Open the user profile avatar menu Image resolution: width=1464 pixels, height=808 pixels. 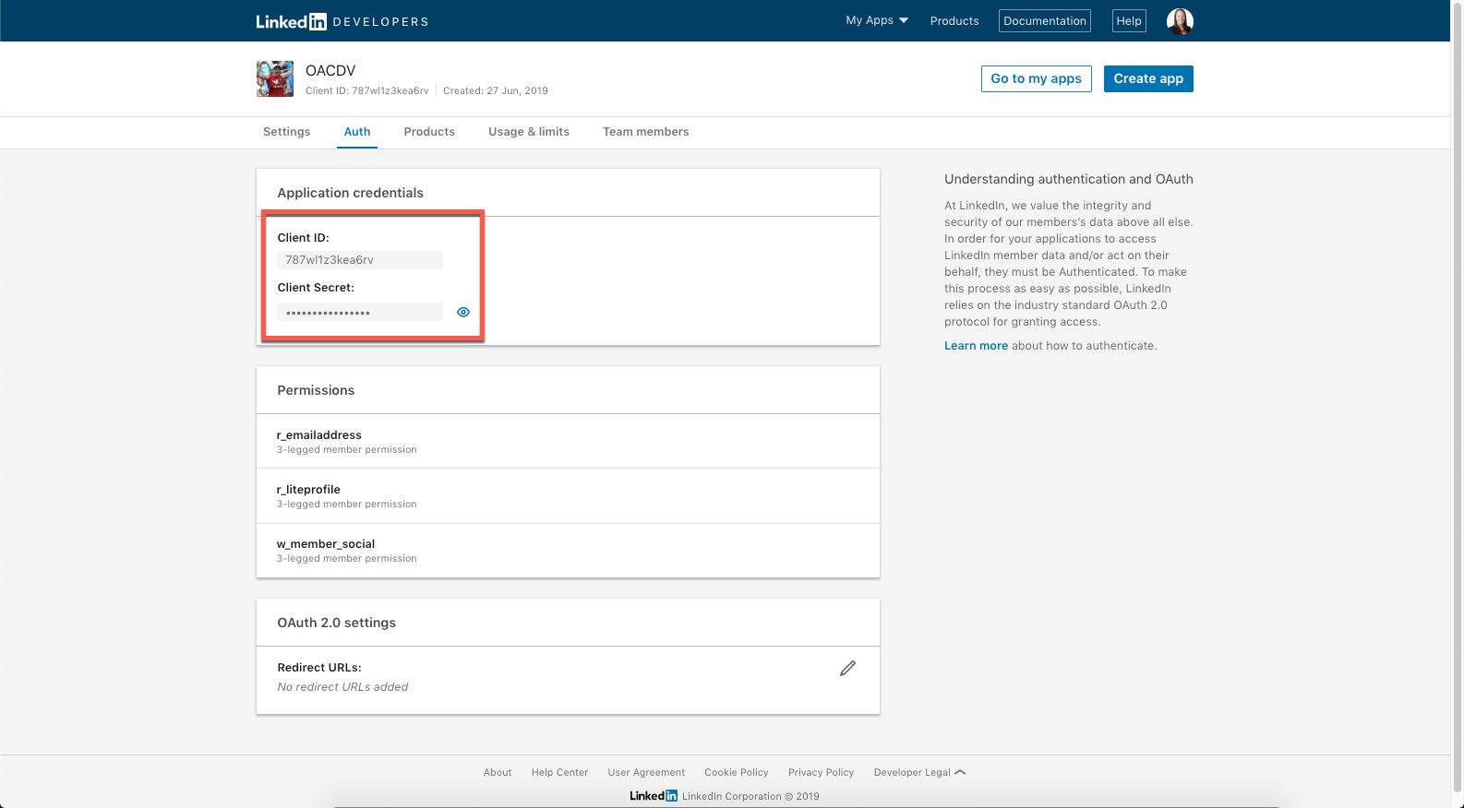tap(1180, 21)
